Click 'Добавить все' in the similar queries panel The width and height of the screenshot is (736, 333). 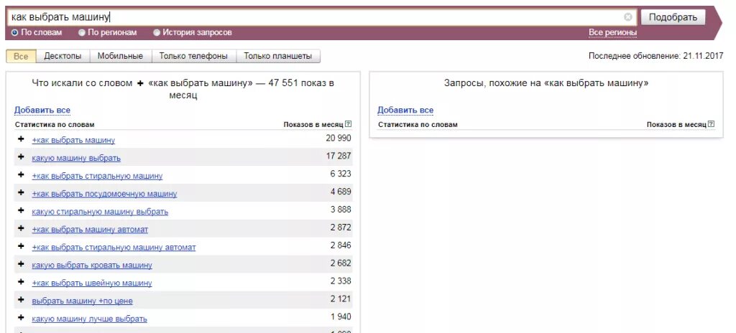pyautogui.click(x=405, y=111)
